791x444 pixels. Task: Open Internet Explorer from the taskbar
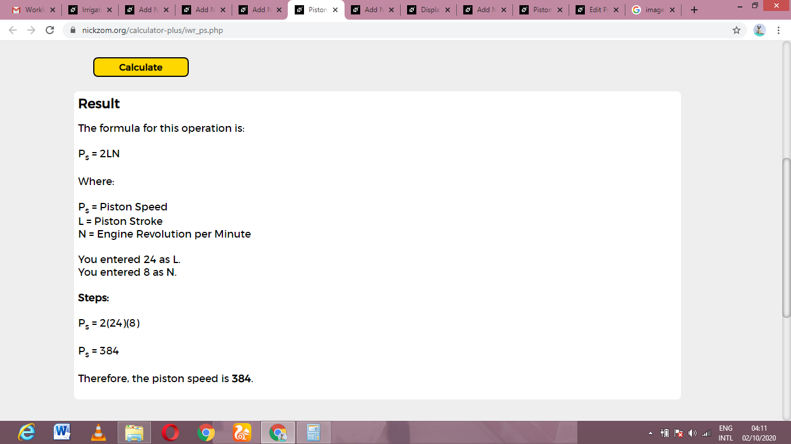pyautogui.click(x=27, y=432)
